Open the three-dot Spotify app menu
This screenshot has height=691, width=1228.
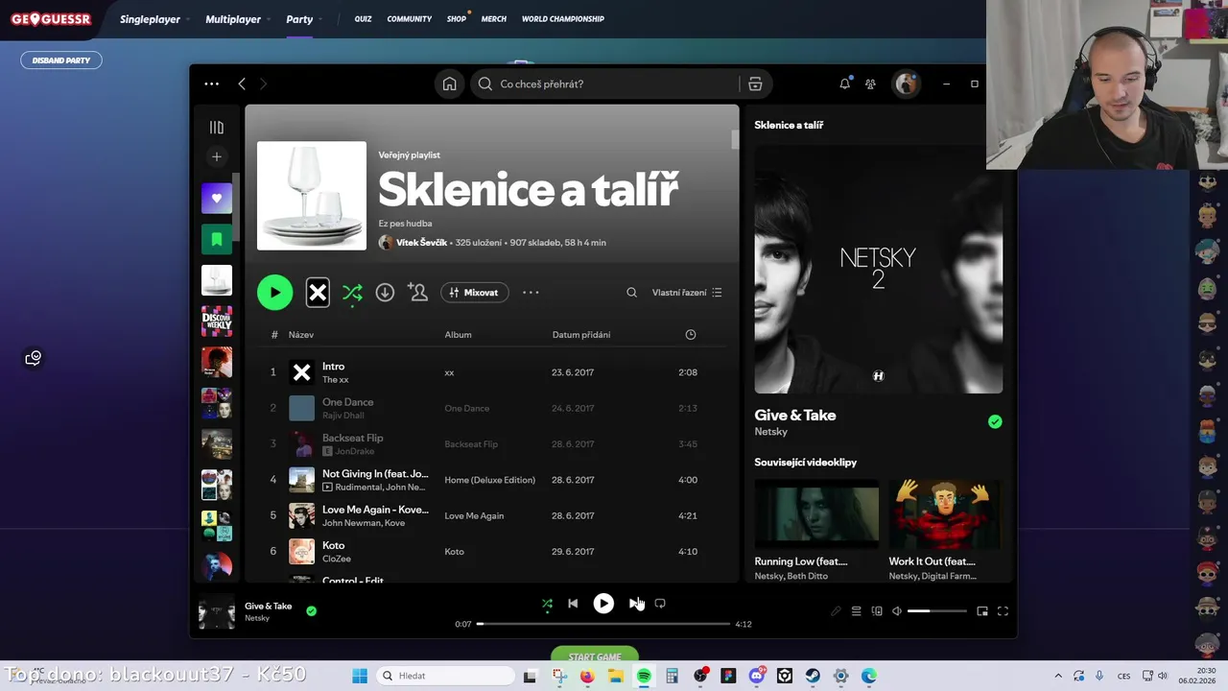[211, 84]
